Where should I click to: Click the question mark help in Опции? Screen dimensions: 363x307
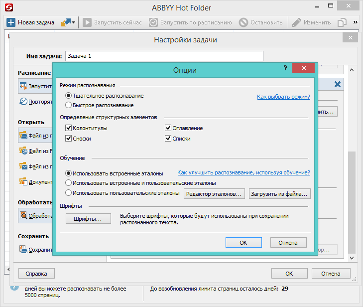click(285, 68)
